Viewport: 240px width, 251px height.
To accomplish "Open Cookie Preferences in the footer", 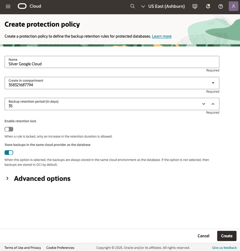I will tap(60, 248).
